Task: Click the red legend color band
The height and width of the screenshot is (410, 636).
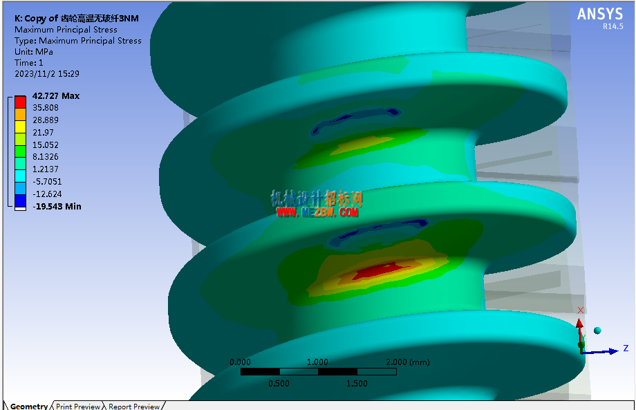Action: pos(20,102)
